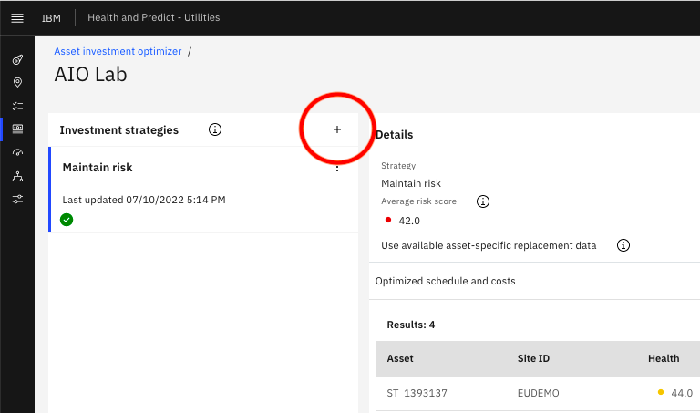Click info icon beside asset-specific replacement data
This screenshot has width=700, height=413.
point(623,245)
